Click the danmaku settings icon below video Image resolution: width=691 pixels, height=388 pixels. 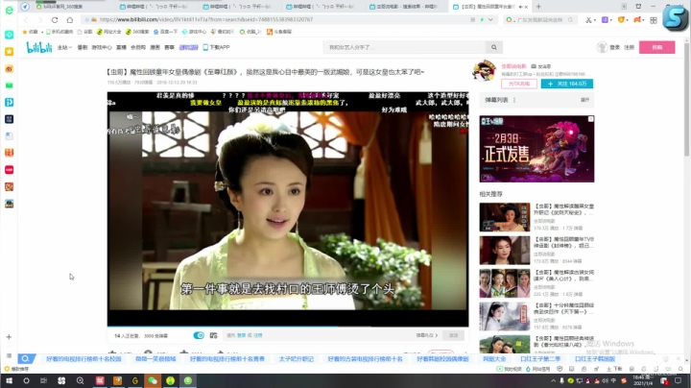[x=213, y=335]
